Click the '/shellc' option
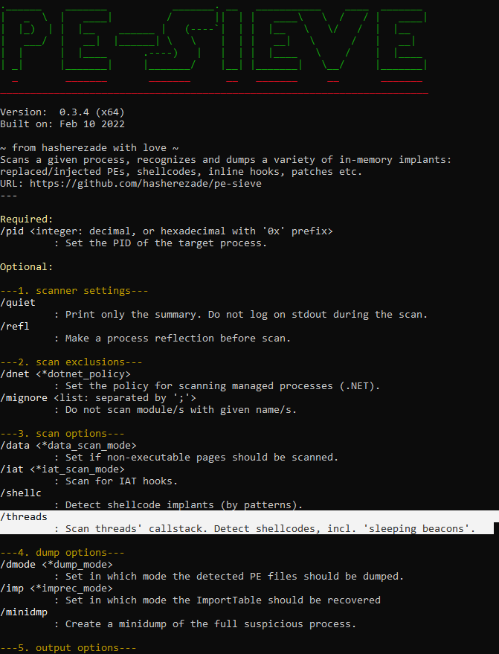This screenshot has height=654, width=499. (x=21, y=493)
